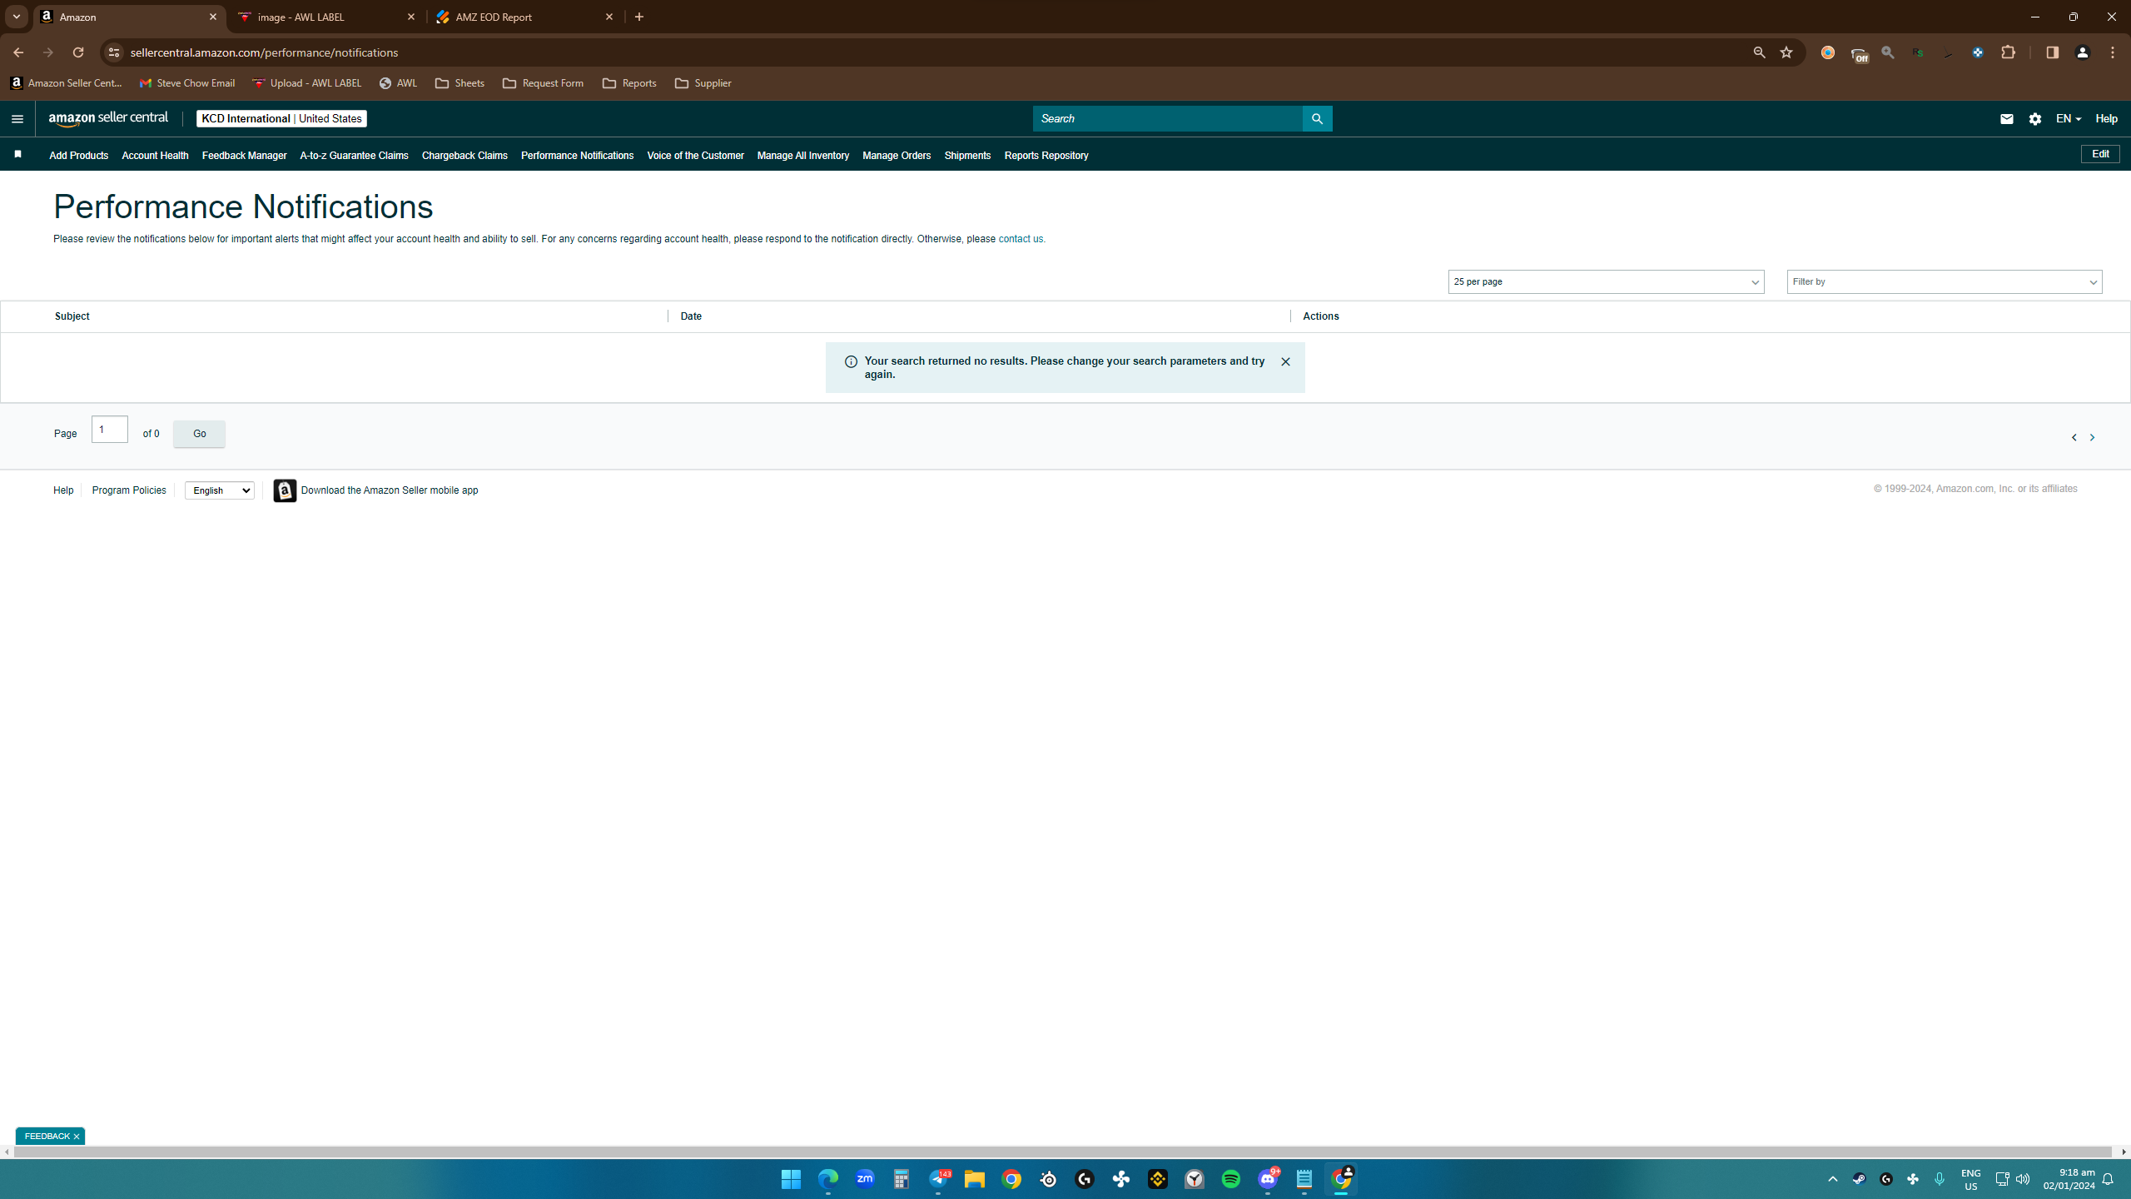Open Spotify from the taskbar

(1231, 1179)
